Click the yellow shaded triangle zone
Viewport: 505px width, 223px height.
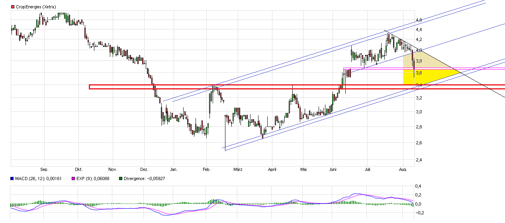(x=422, y=77)
